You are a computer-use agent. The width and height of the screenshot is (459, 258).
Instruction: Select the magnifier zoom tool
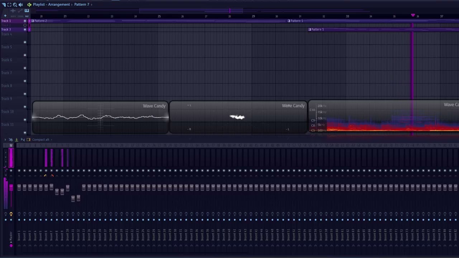pyautogui.click(x=15, y=4)
